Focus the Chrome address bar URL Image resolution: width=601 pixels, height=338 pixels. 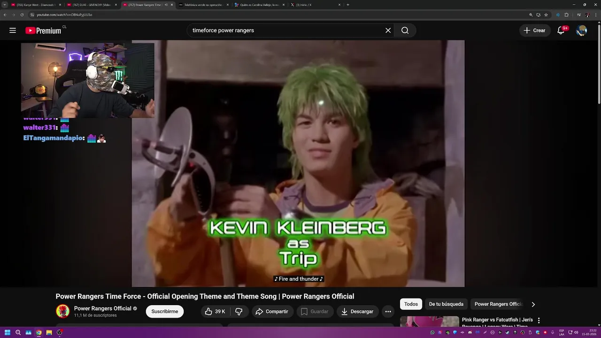(x=64, y=15)
